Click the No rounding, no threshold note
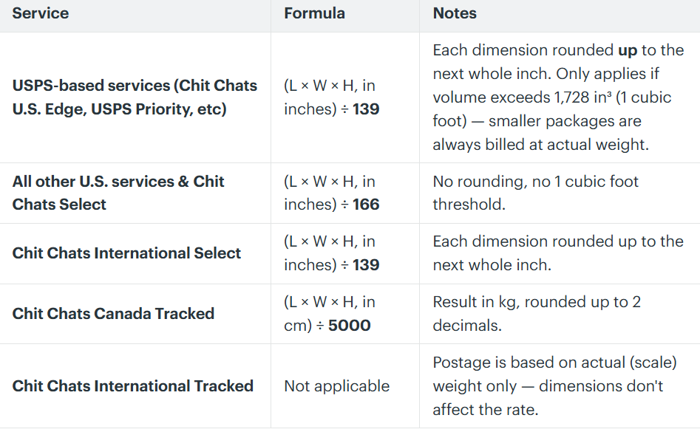 536,193
